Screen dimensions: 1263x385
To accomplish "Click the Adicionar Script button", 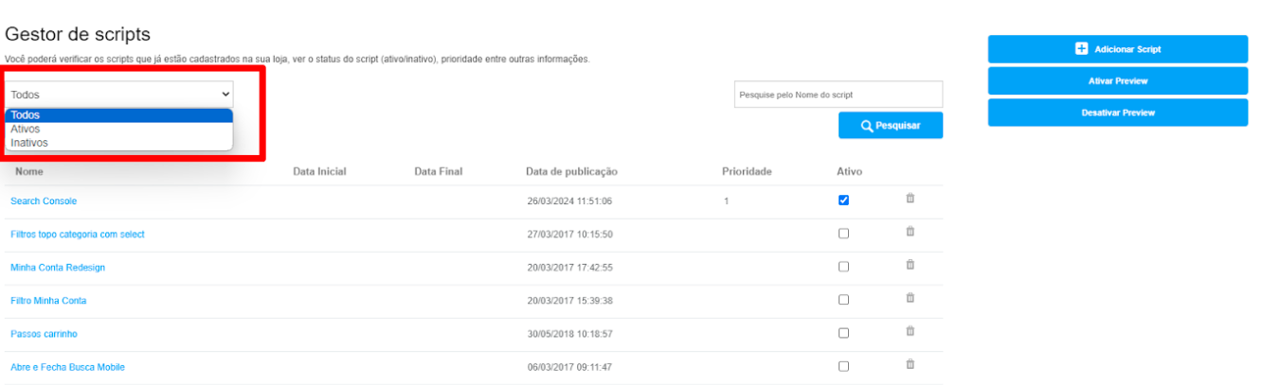I will pos(1118,49).
